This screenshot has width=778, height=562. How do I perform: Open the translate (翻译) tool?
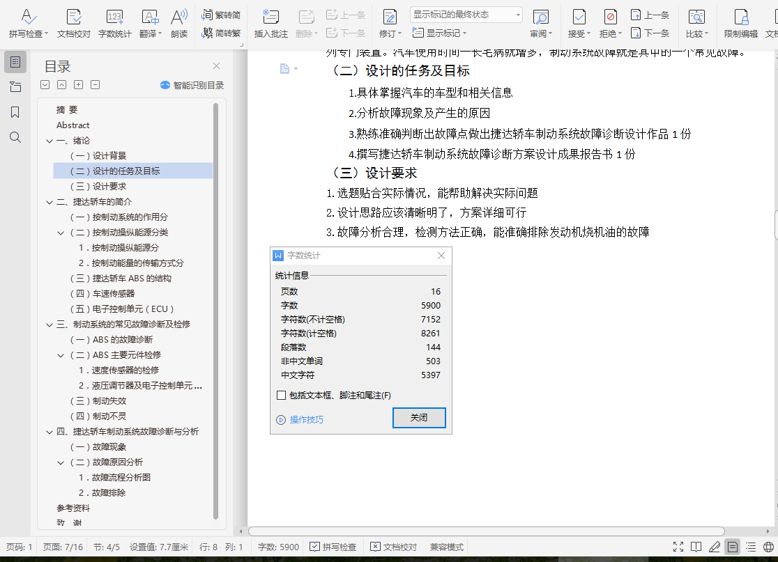[151, 23]
